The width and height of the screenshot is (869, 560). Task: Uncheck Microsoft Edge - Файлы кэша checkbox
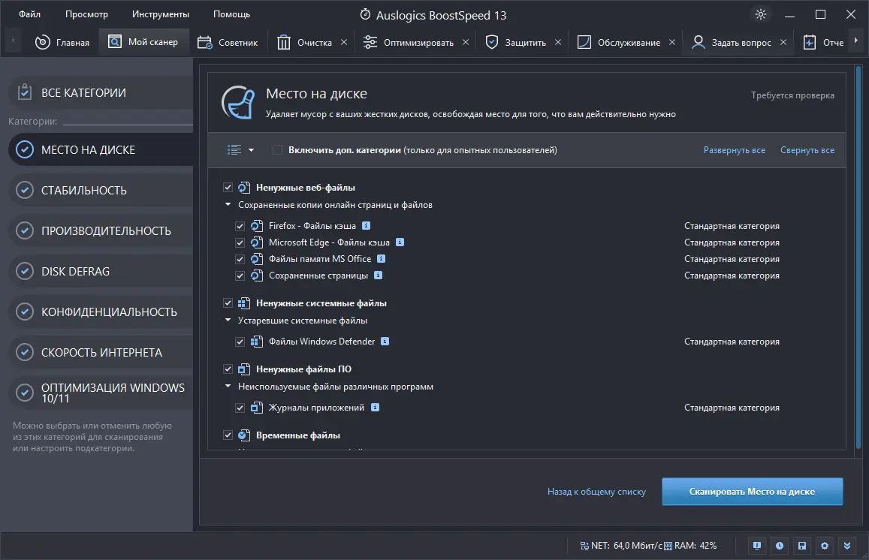coord(240,242)
